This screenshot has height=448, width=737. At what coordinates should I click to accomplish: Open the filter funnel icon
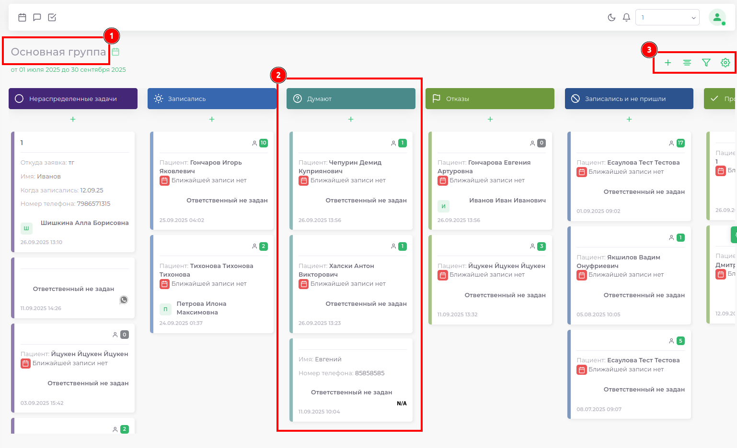coord(706,63)
